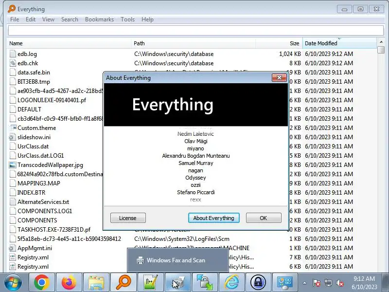Click the network tray icon

[x=328, y=283]
